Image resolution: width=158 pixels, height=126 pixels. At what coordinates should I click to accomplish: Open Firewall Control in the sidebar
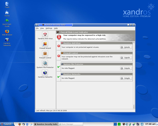tap(45, 53)
